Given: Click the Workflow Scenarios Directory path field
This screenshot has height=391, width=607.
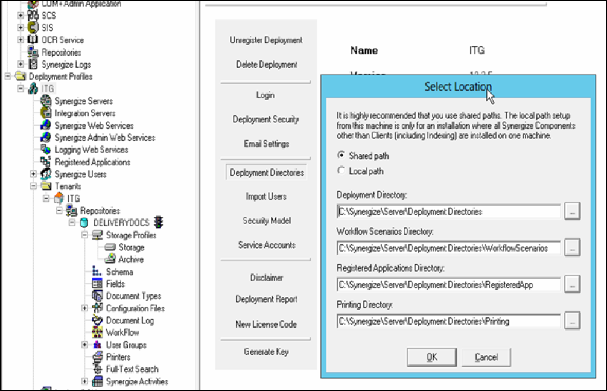Looking at the screenshot, I should (449, 248).
